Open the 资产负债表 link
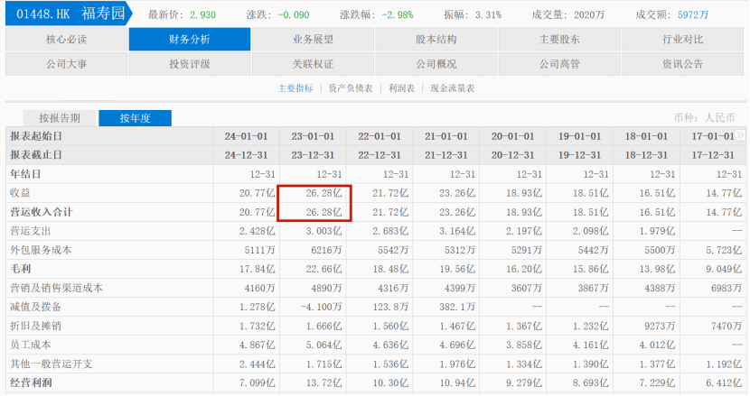Image resolution: width=750 pixels, height=396 pixels. 349,88
